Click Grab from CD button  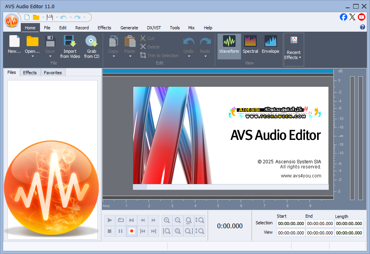[x=92, y=47]
